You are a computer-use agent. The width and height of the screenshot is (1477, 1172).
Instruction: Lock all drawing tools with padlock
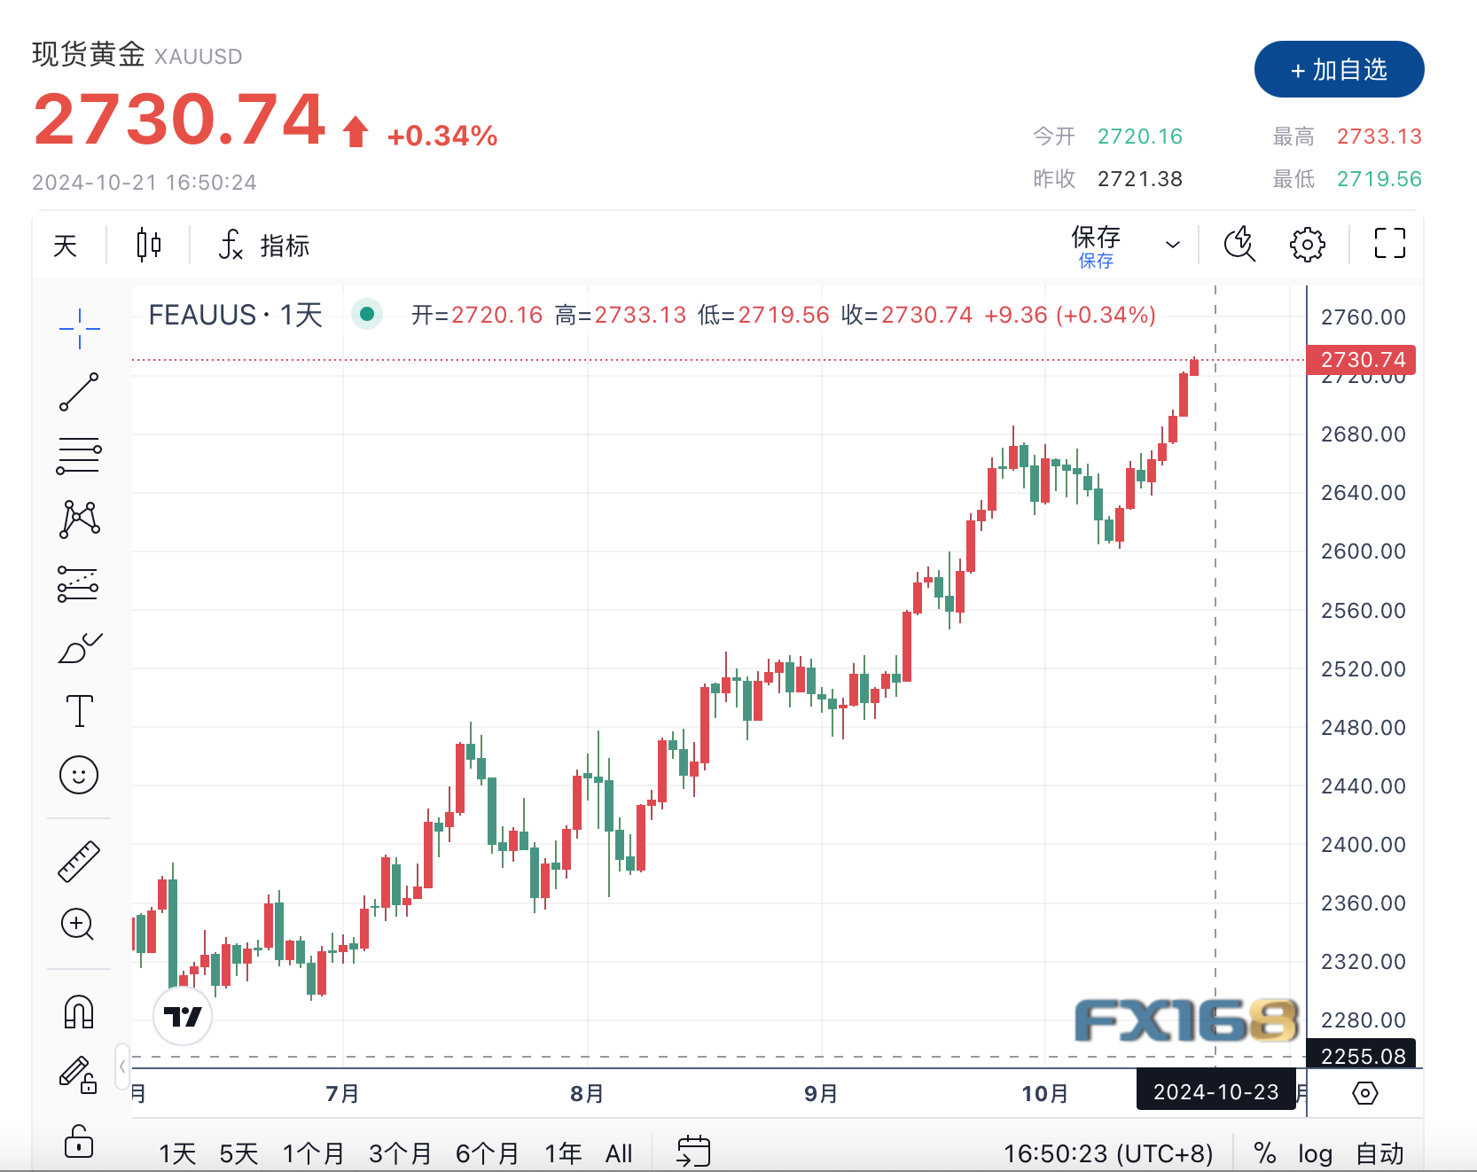point(79,1141)
